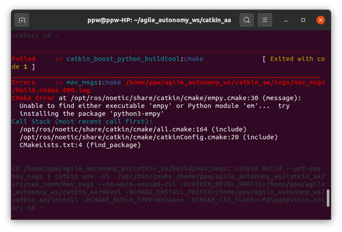
Task: Open the terminal search tool
Action: tap(246, 20)
